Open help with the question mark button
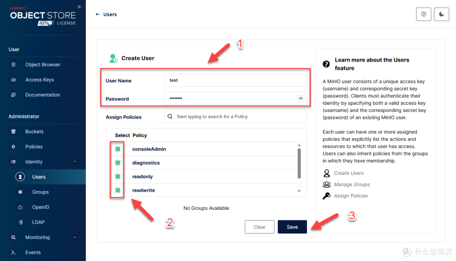Viewport: 456px width, 261px height. [x=423, y=14]
